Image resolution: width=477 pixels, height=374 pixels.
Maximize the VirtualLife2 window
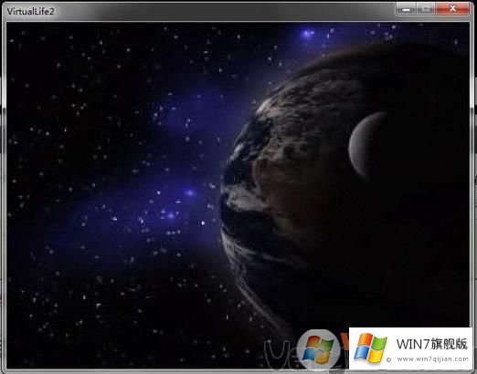point(426,9)
